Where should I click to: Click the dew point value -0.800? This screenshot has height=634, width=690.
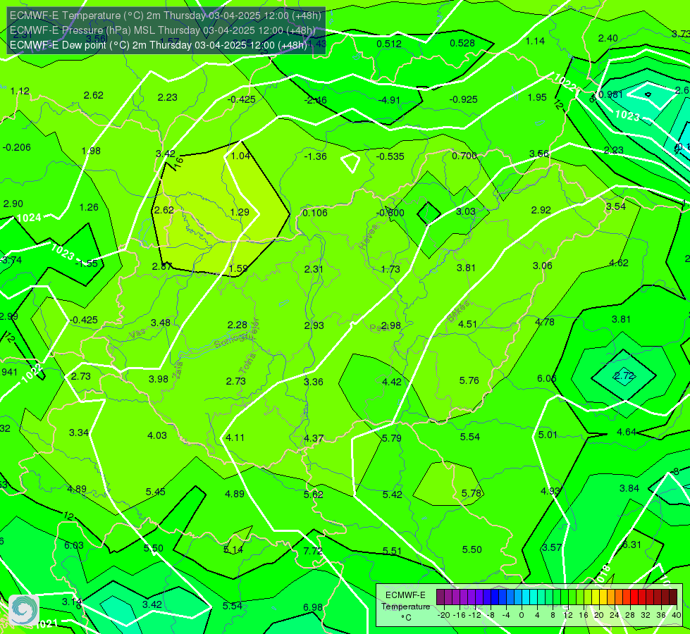[390, 213]
